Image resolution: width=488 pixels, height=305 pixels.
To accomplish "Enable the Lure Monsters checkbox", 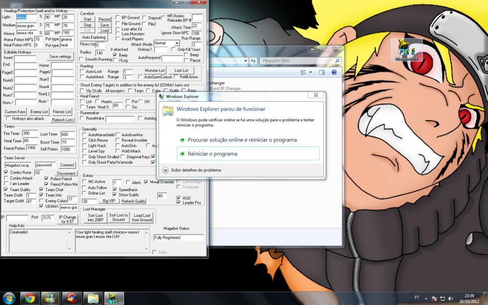I will [x=118, y=34].
